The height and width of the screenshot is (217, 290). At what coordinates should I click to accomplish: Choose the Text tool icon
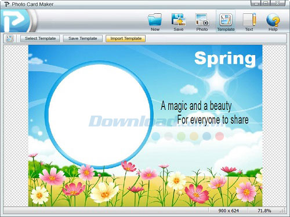[x=249, y=20]
